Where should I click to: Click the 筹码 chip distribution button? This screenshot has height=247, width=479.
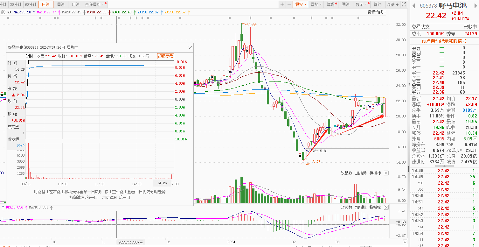tap(331, 4)
